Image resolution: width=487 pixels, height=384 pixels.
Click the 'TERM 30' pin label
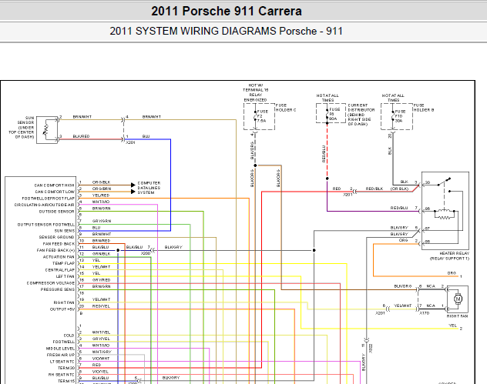(66, 368)
